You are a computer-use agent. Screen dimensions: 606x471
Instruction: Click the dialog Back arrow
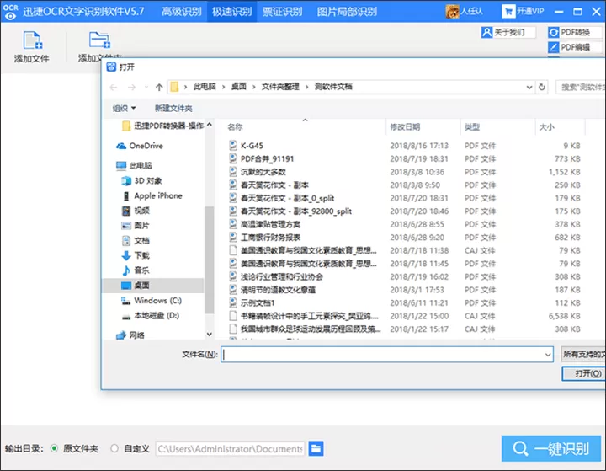(114, 88)
